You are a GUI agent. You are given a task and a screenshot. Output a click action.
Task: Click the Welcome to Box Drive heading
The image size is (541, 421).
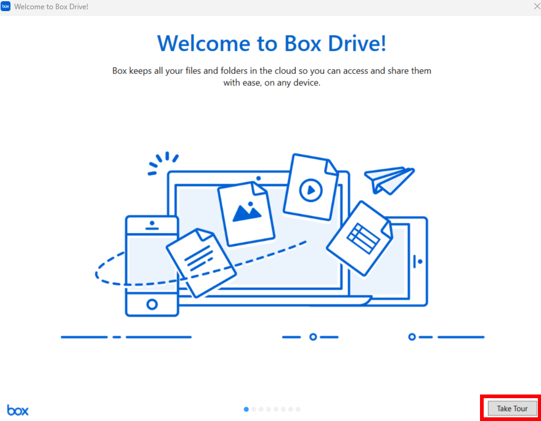(x=270, y=43)
